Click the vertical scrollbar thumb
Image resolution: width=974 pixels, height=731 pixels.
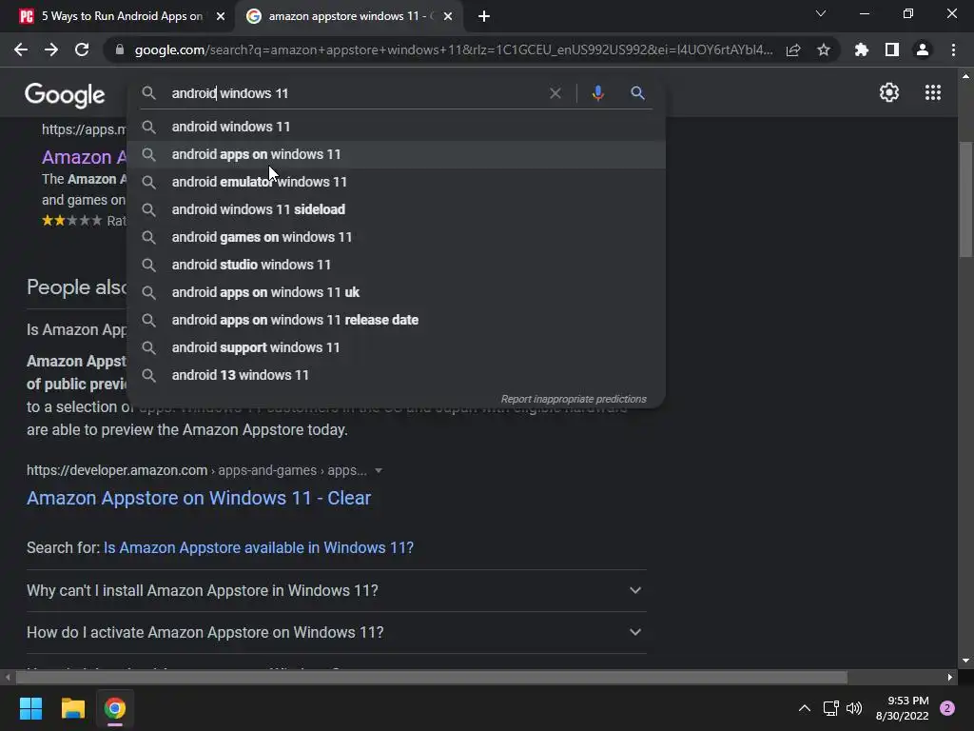pyautogui.click(x=965, y=199)
